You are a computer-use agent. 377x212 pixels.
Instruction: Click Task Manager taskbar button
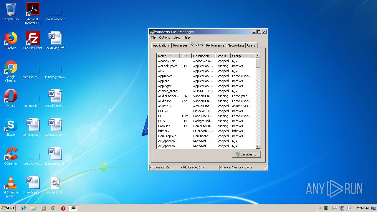click(73, 208)
